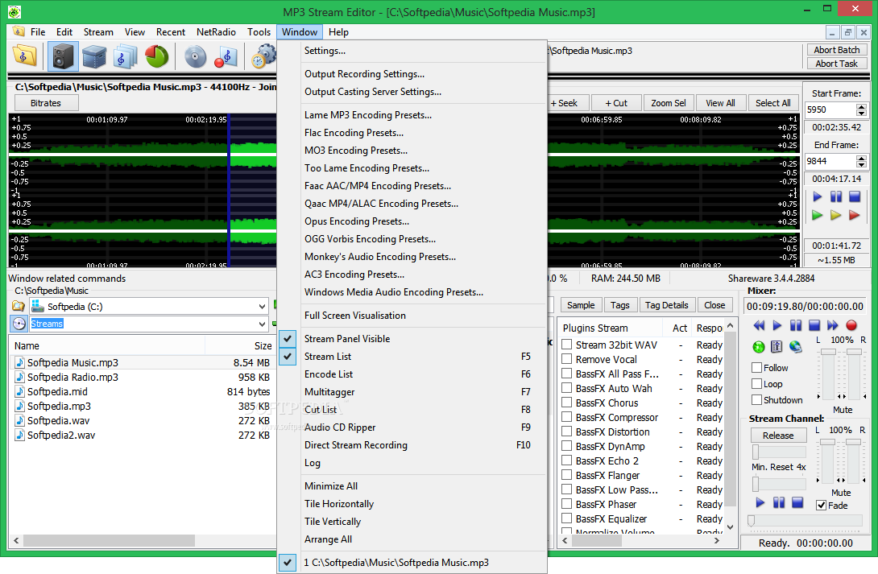Check the Remove Vocal plugin checkbox
Screen dimensions: 878x574
[566, 359]
